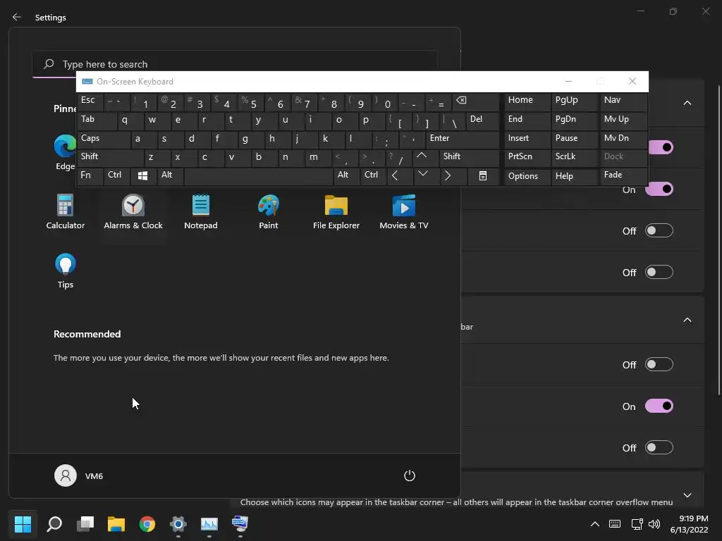Open File Explorer from taskbar

point(116,523)
